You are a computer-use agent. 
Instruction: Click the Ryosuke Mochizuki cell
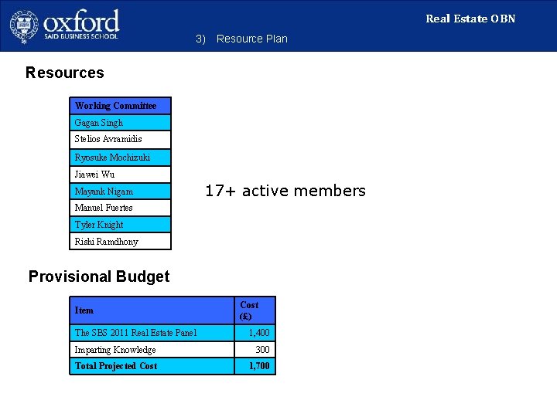(121, 157)
